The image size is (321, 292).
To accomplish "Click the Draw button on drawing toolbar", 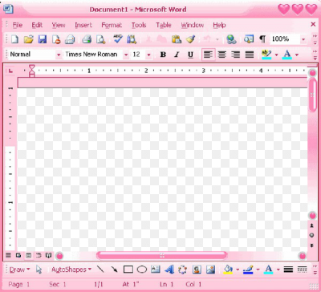I will point(19,270).
